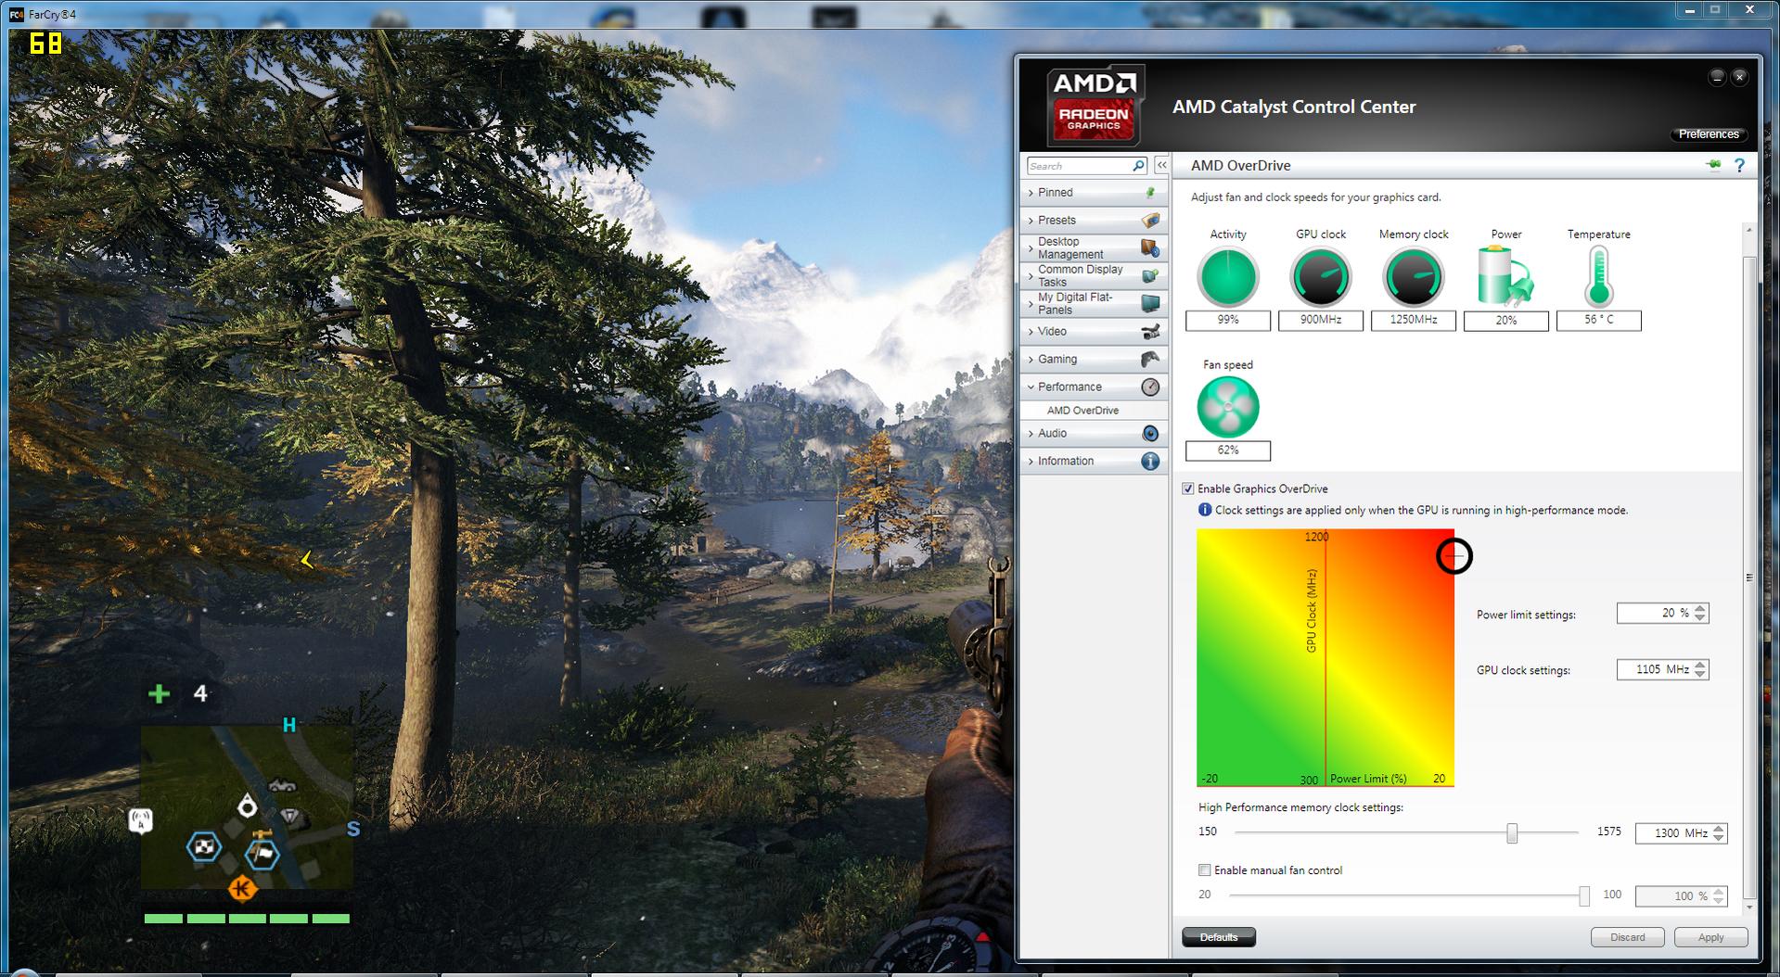This screenshot has height=977, width=1780.
Task: Click the memory clock slider handle
Action: (1512, 832)
